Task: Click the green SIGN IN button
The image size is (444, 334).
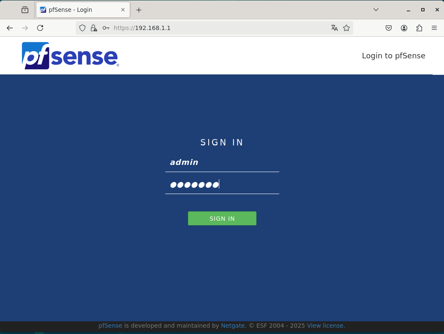Action: point(222,219)
